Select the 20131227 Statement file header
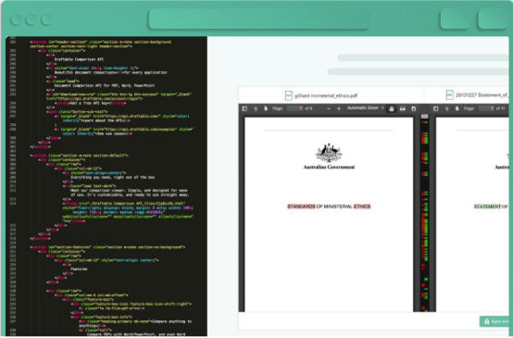The height and width of the screenshot is (338, 513). coord(477,95)
